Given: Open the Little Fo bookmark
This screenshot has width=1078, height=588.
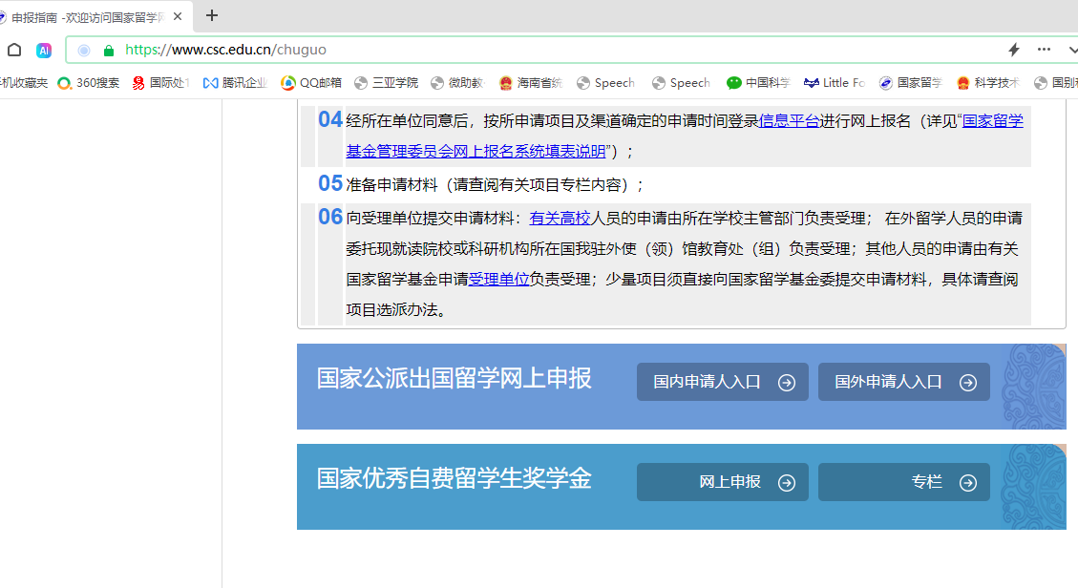Looking at the screenshot, I should [x=834, y=83].
